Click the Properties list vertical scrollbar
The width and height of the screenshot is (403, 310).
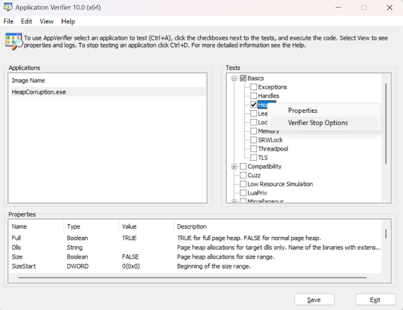point(386,234)
